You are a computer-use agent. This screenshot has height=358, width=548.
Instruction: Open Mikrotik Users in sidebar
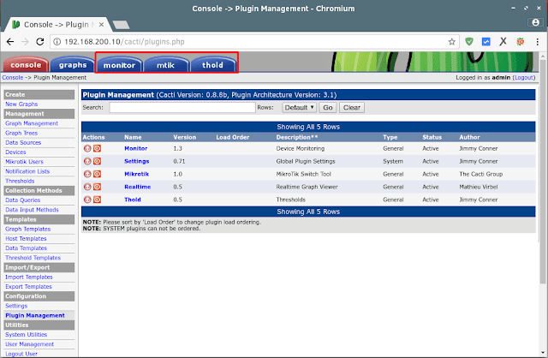(24, 162)
